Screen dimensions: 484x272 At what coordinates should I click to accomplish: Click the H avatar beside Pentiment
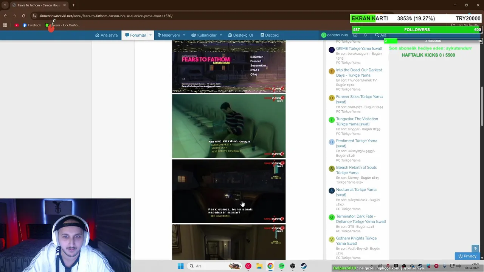pyautogui.click(x=332, y=142)
